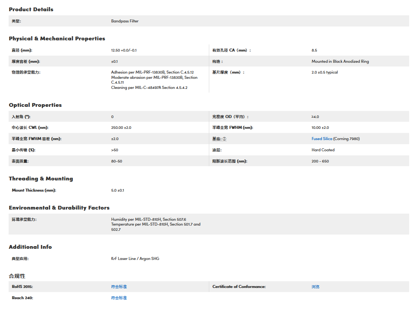411x310 pixels.
Task: Click the Additional Info heading
Action: click(30, 247)
